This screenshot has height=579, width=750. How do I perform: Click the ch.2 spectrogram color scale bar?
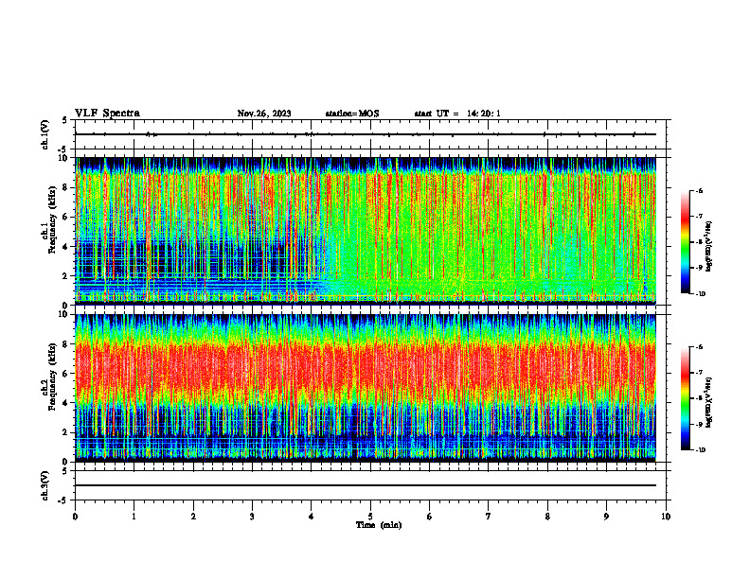[x=686, y=398]
